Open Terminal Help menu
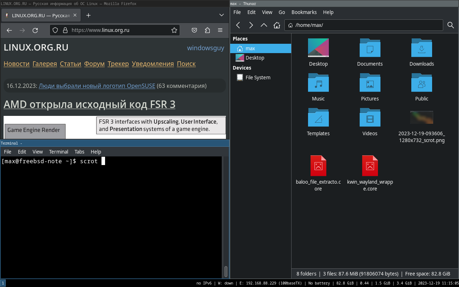The width and height of the screenshot is (459, 287). (x=96, y=152)
